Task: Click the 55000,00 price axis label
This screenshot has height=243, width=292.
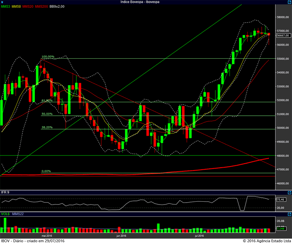Action: (x=283, y=59)
